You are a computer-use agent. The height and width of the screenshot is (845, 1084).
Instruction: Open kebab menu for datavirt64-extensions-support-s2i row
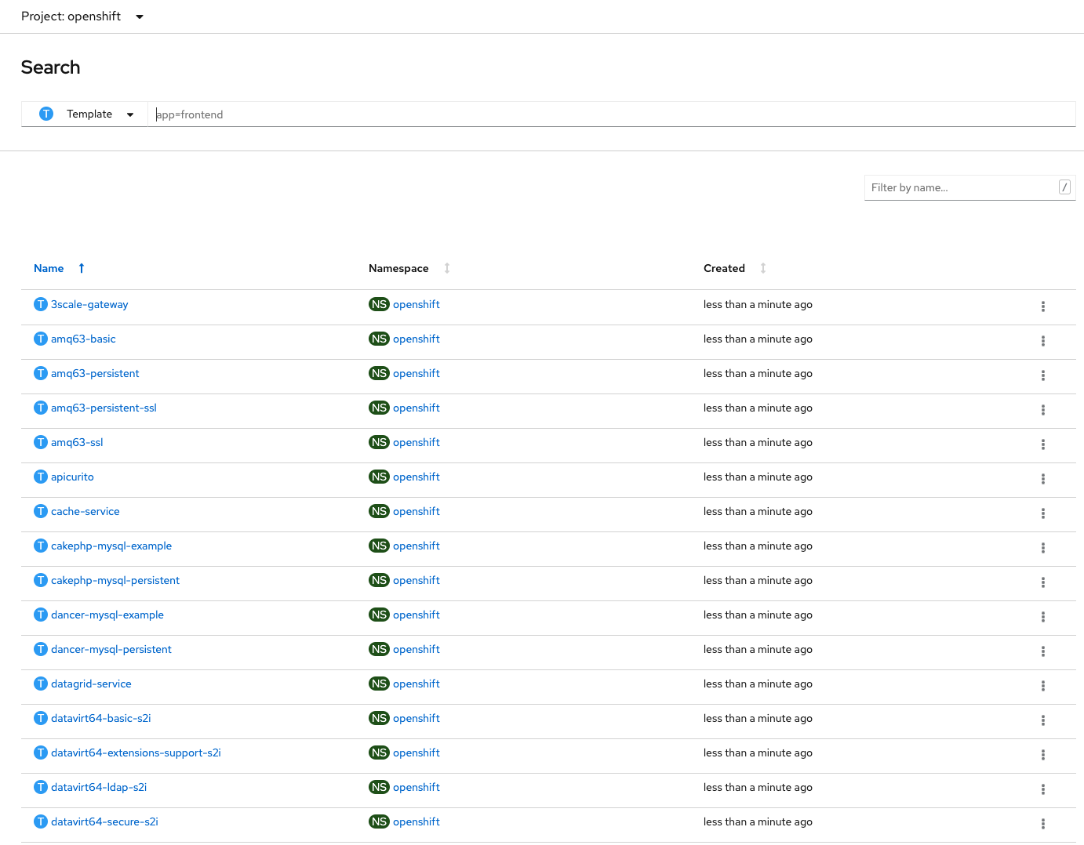(x=1042, y=755)
